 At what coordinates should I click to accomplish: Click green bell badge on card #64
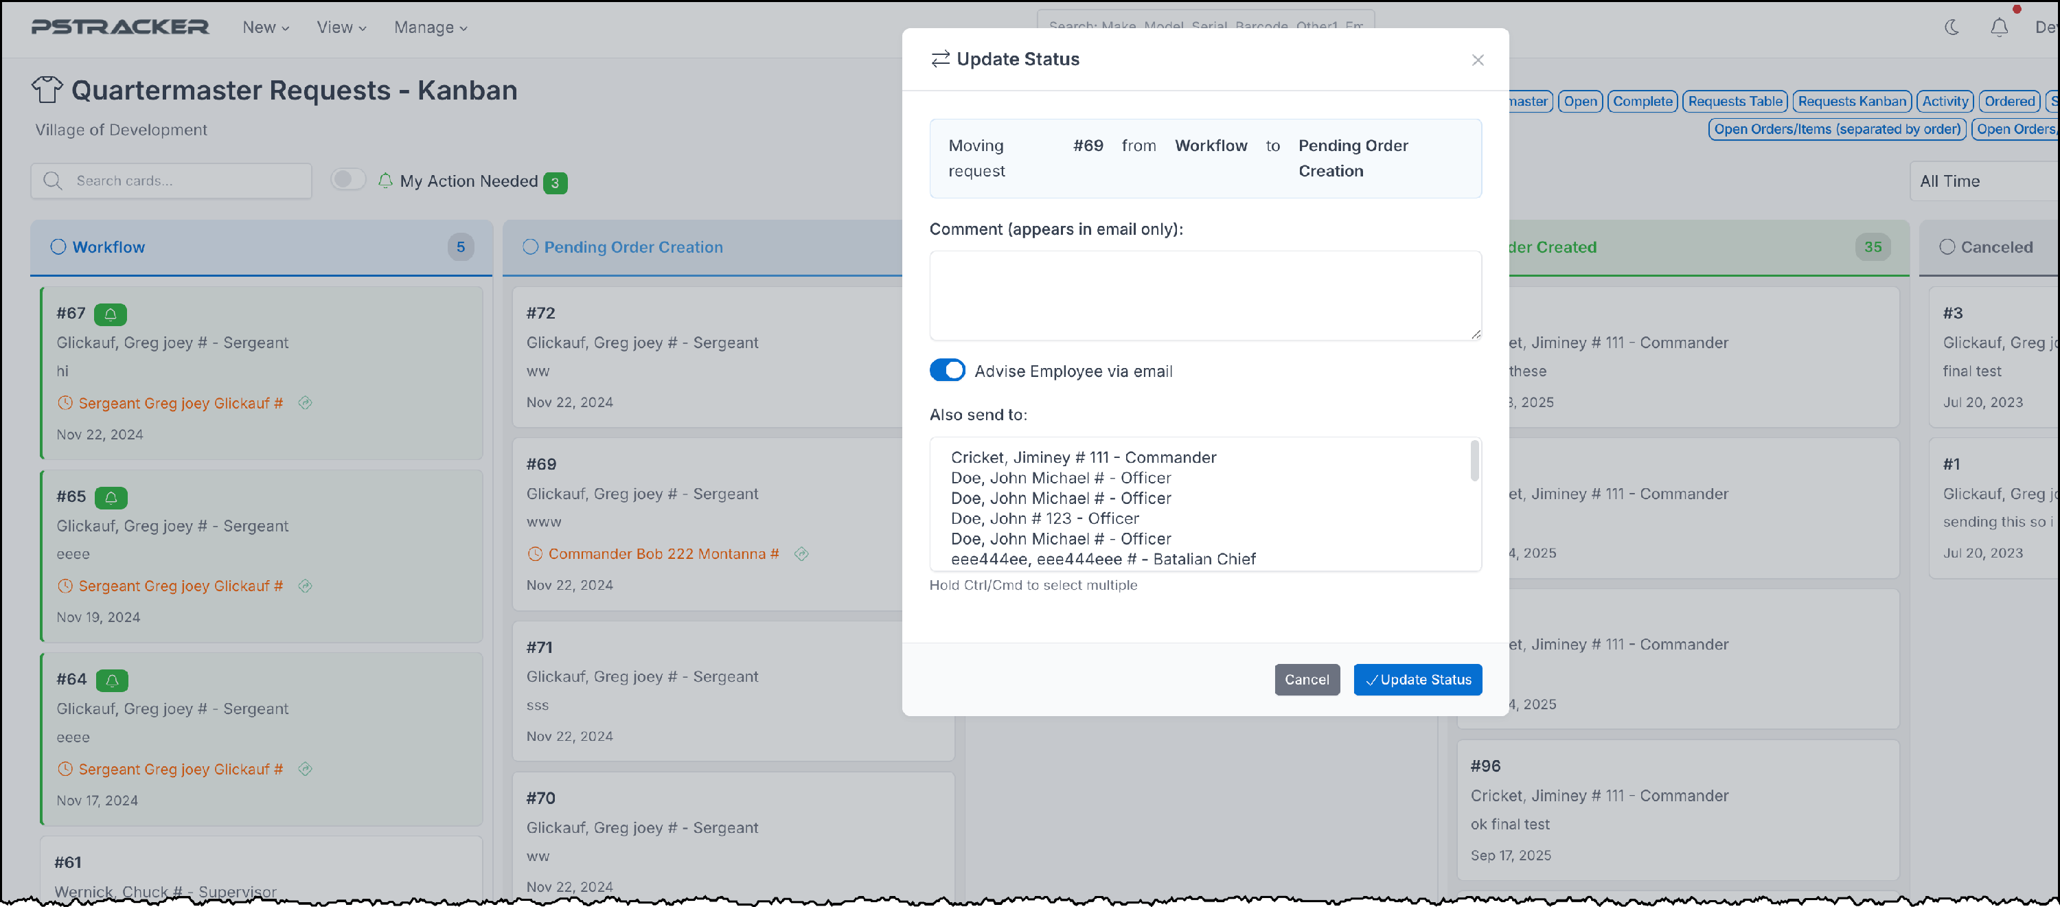(x=112, y=680)
